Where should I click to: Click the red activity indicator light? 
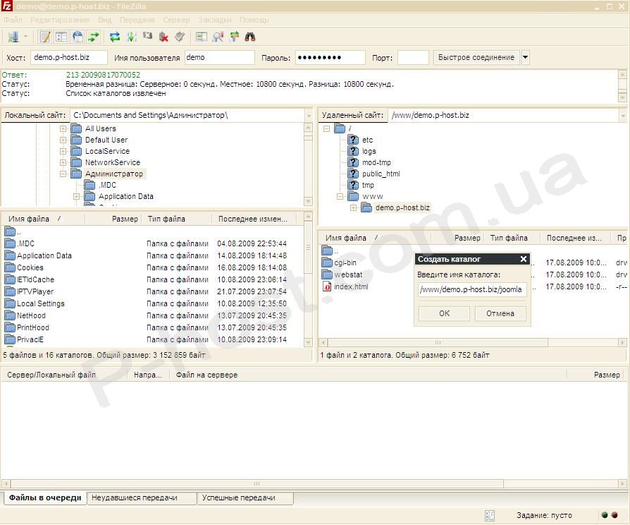[x=614, y=514]
